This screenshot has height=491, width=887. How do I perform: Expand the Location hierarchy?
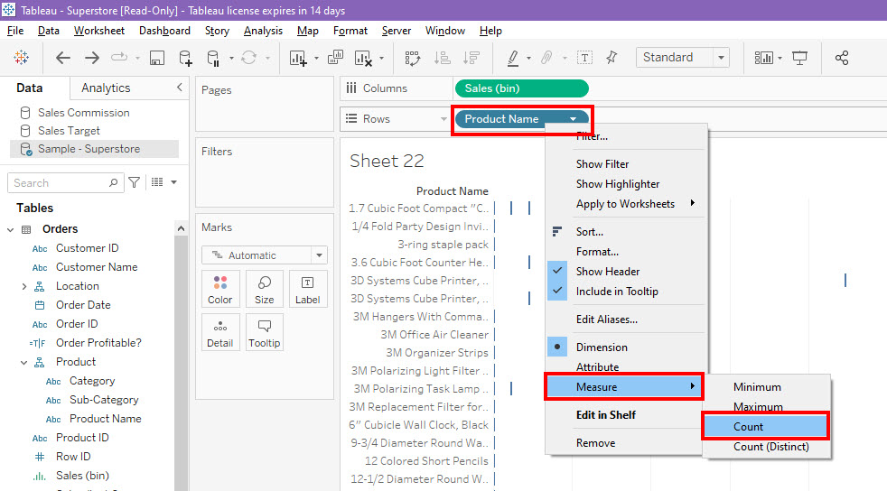[x=23, y=286]
